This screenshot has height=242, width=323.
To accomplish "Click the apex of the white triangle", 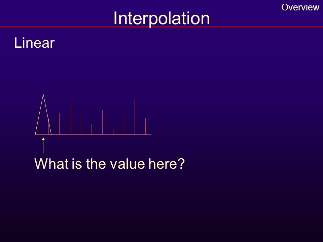I will tap(43, 94).
